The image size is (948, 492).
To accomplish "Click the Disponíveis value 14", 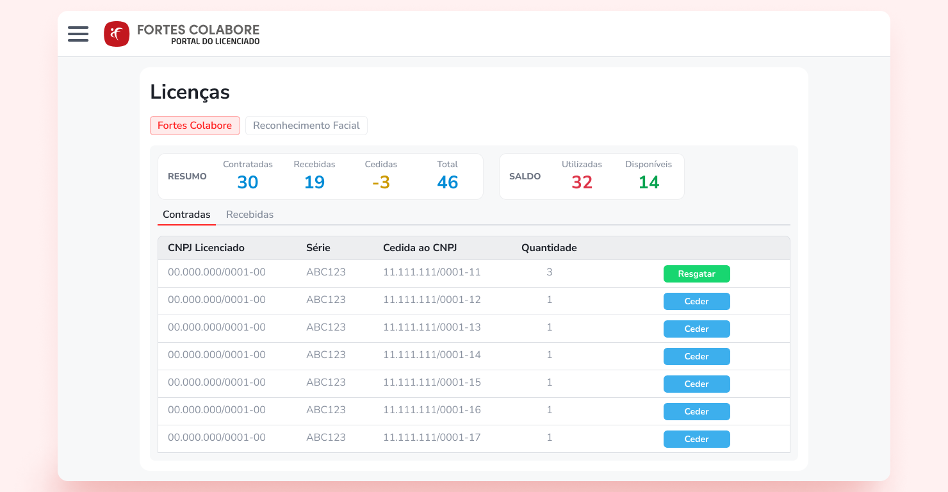I will pyautogui.click(x=649, y=182).
